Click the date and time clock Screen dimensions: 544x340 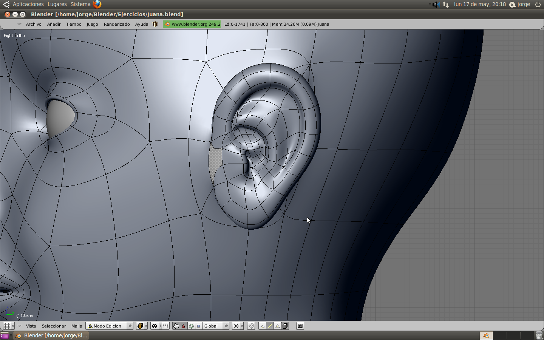click(480, 4)
